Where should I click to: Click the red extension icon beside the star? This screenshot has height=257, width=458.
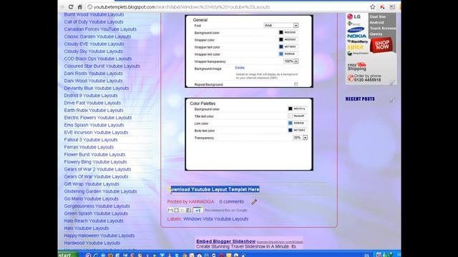pos(382,6)
